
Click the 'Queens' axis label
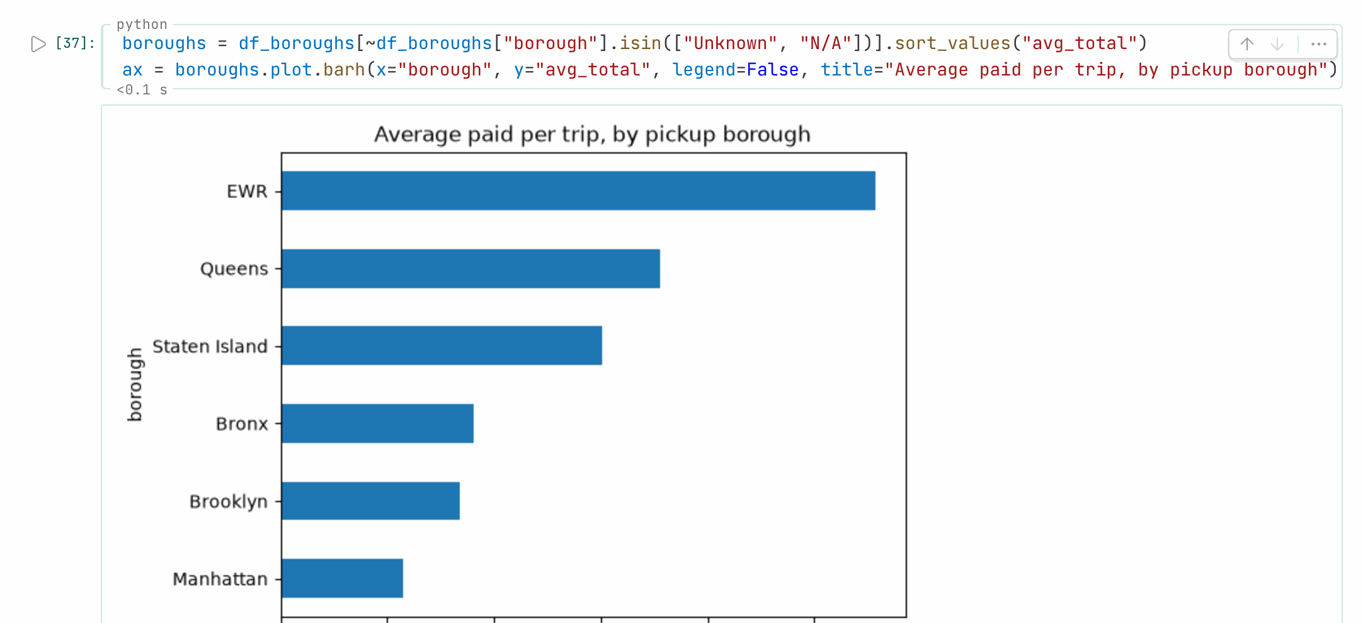coord(234,269)
